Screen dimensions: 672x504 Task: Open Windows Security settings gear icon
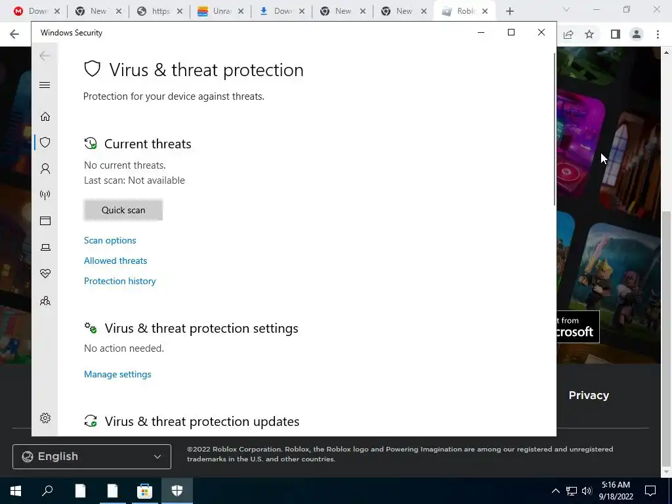click(x=45, y=418)
